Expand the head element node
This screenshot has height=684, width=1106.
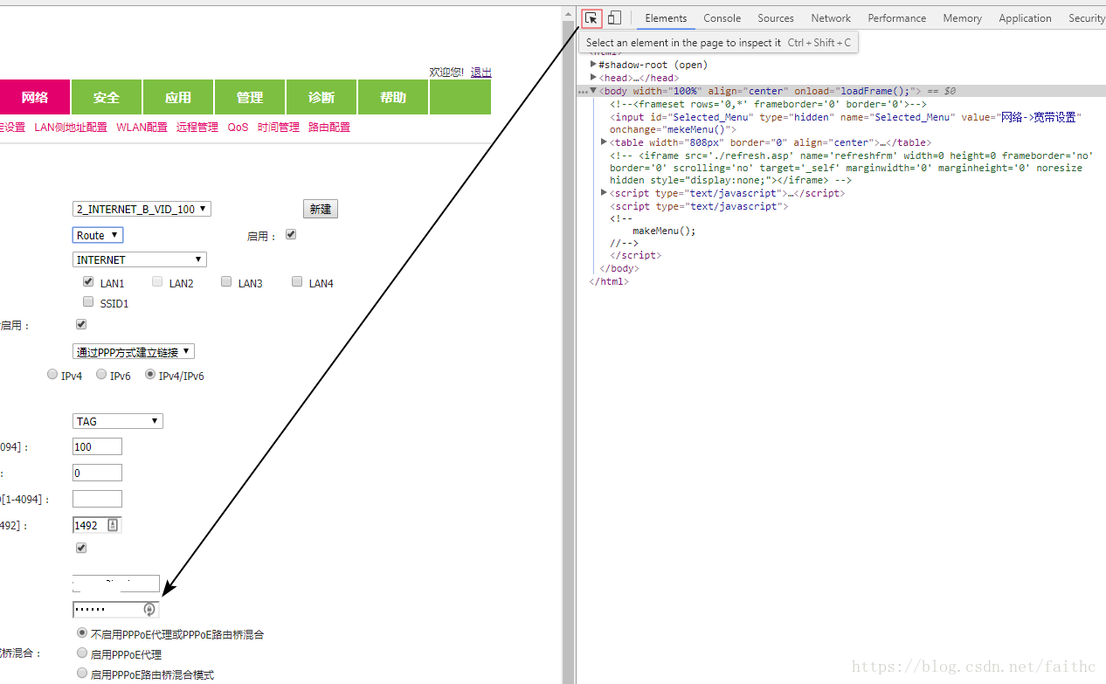click(593, 78)
